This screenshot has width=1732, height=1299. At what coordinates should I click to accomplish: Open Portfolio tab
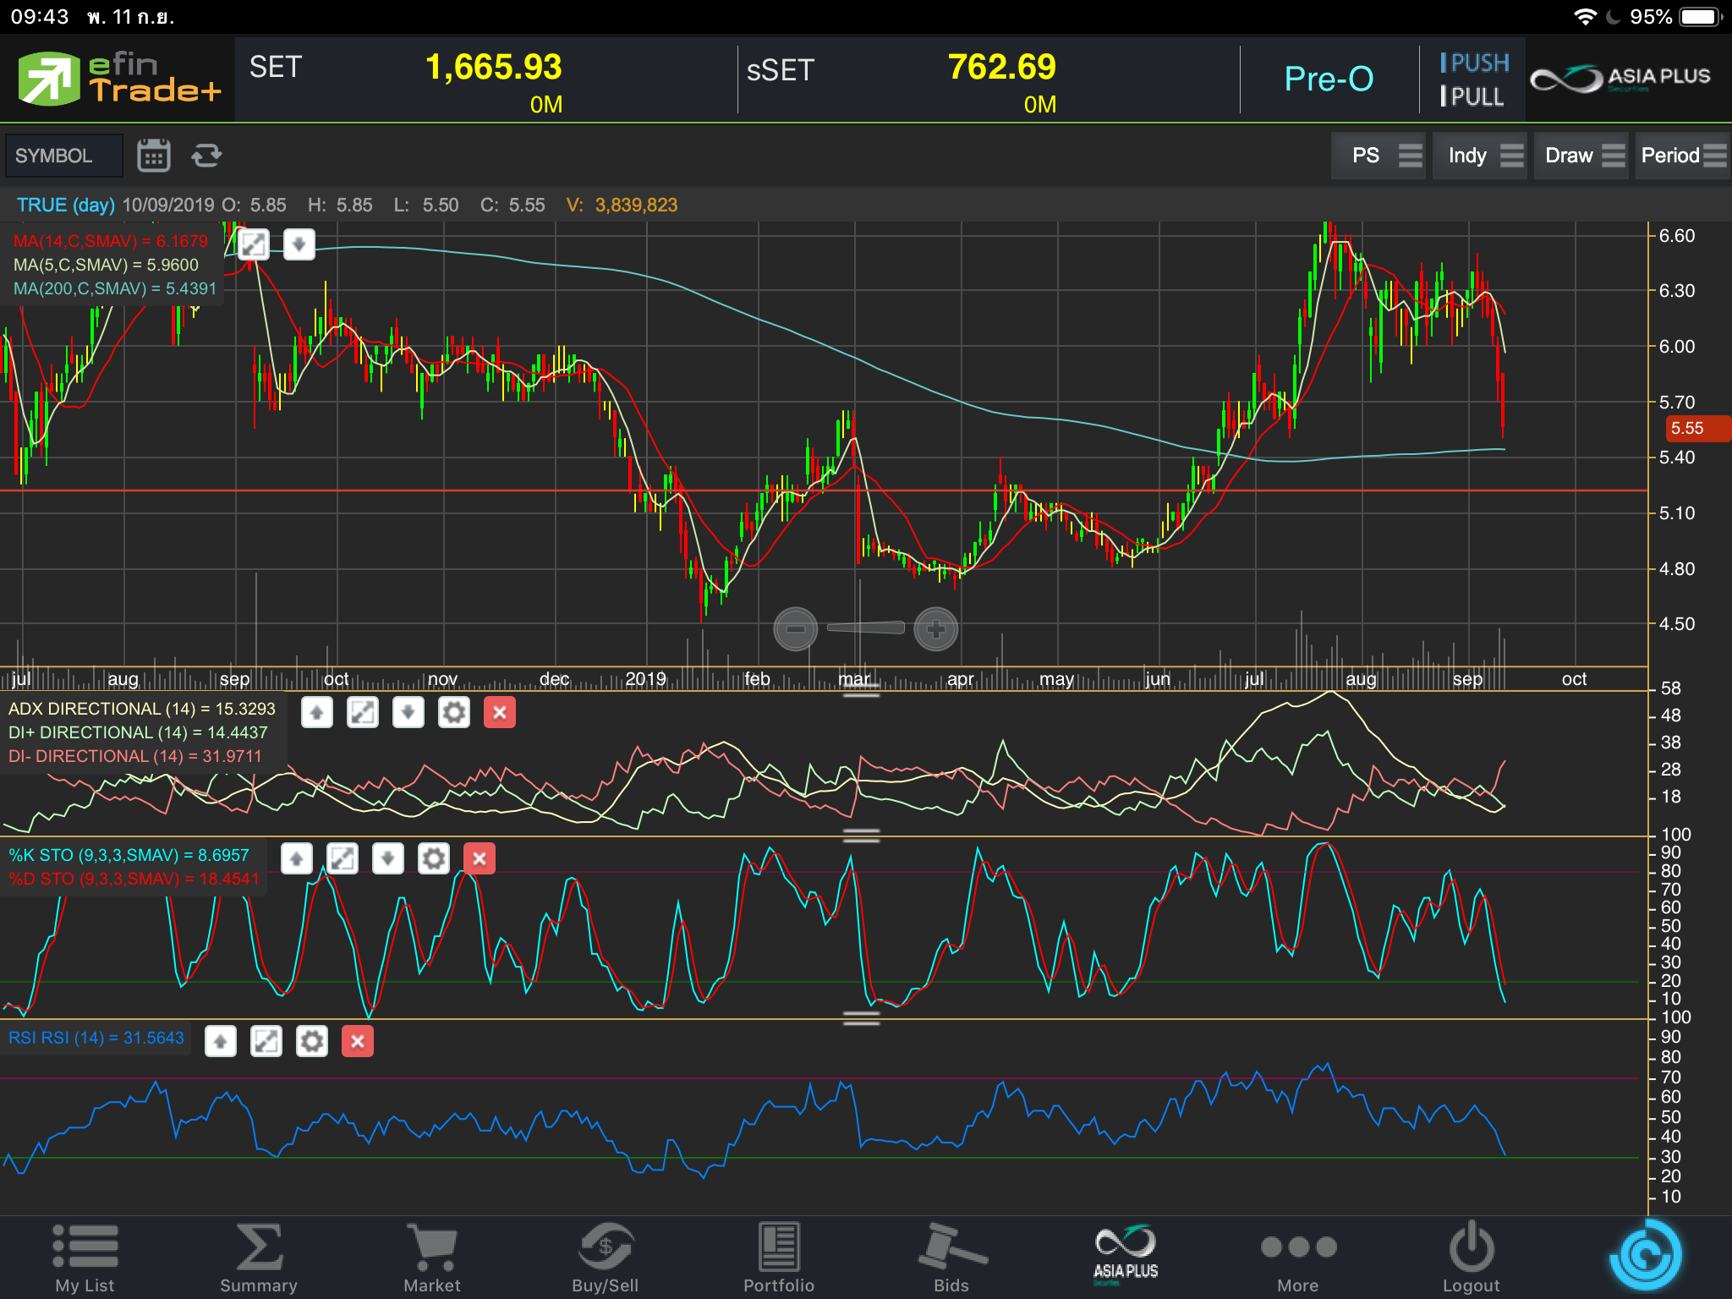click(x=779, y=1258)
